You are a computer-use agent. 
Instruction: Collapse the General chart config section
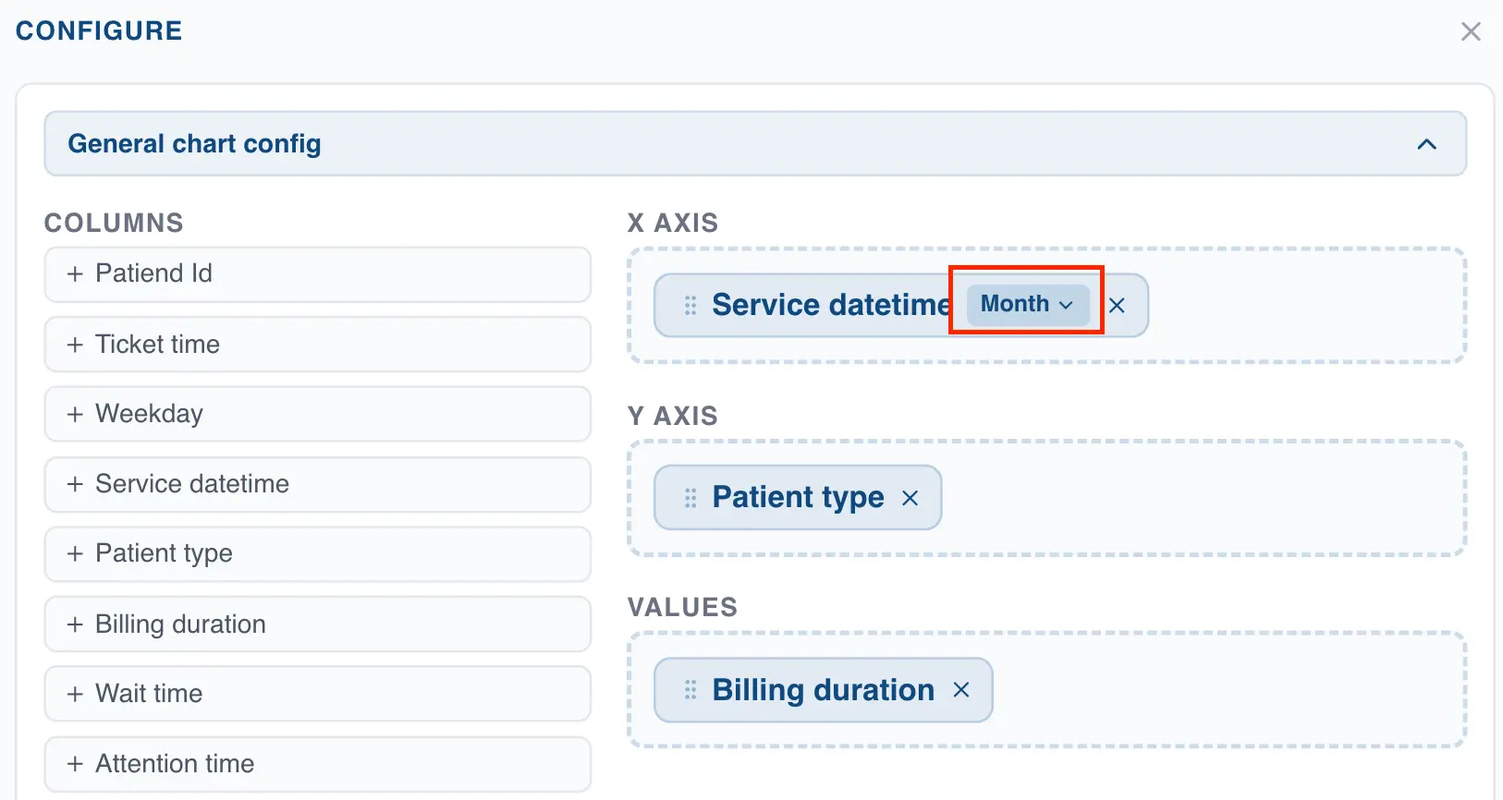point(1426,144)
